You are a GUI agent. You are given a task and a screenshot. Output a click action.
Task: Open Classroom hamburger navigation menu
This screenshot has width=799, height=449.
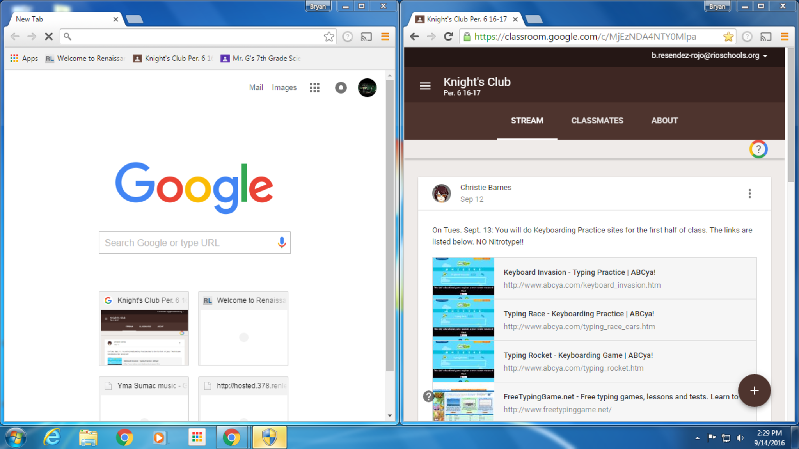coord(425,86)
